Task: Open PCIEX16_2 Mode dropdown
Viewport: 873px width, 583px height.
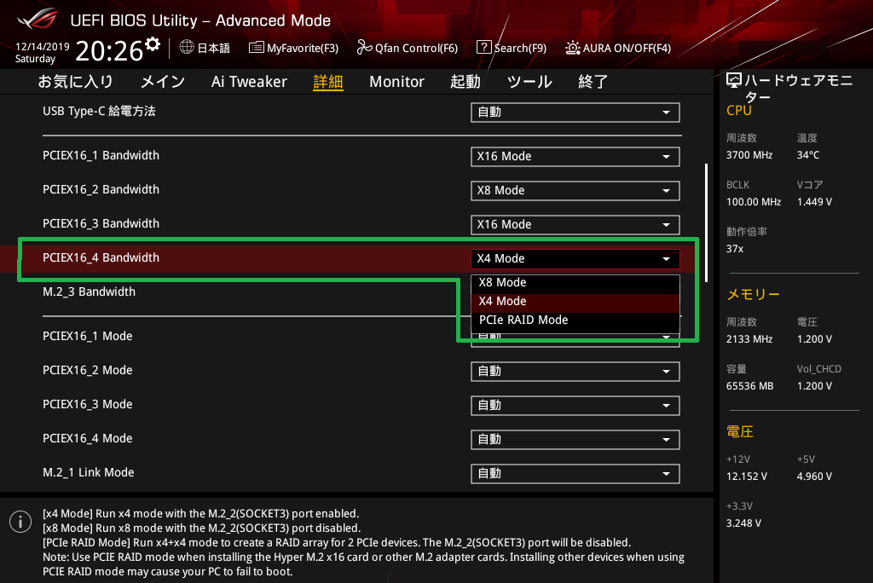Action: click(x=575, y=372)
